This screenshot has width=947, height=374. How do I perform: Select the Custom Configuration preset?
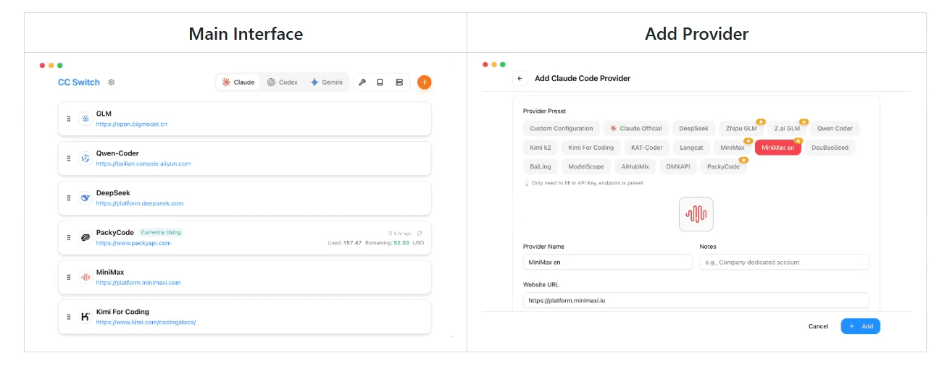(561, 129)
